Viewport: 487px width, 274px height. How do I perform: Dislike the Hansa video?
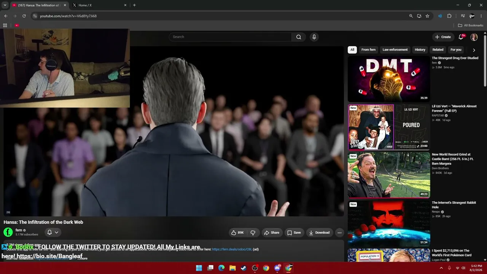tap(253, 233)
